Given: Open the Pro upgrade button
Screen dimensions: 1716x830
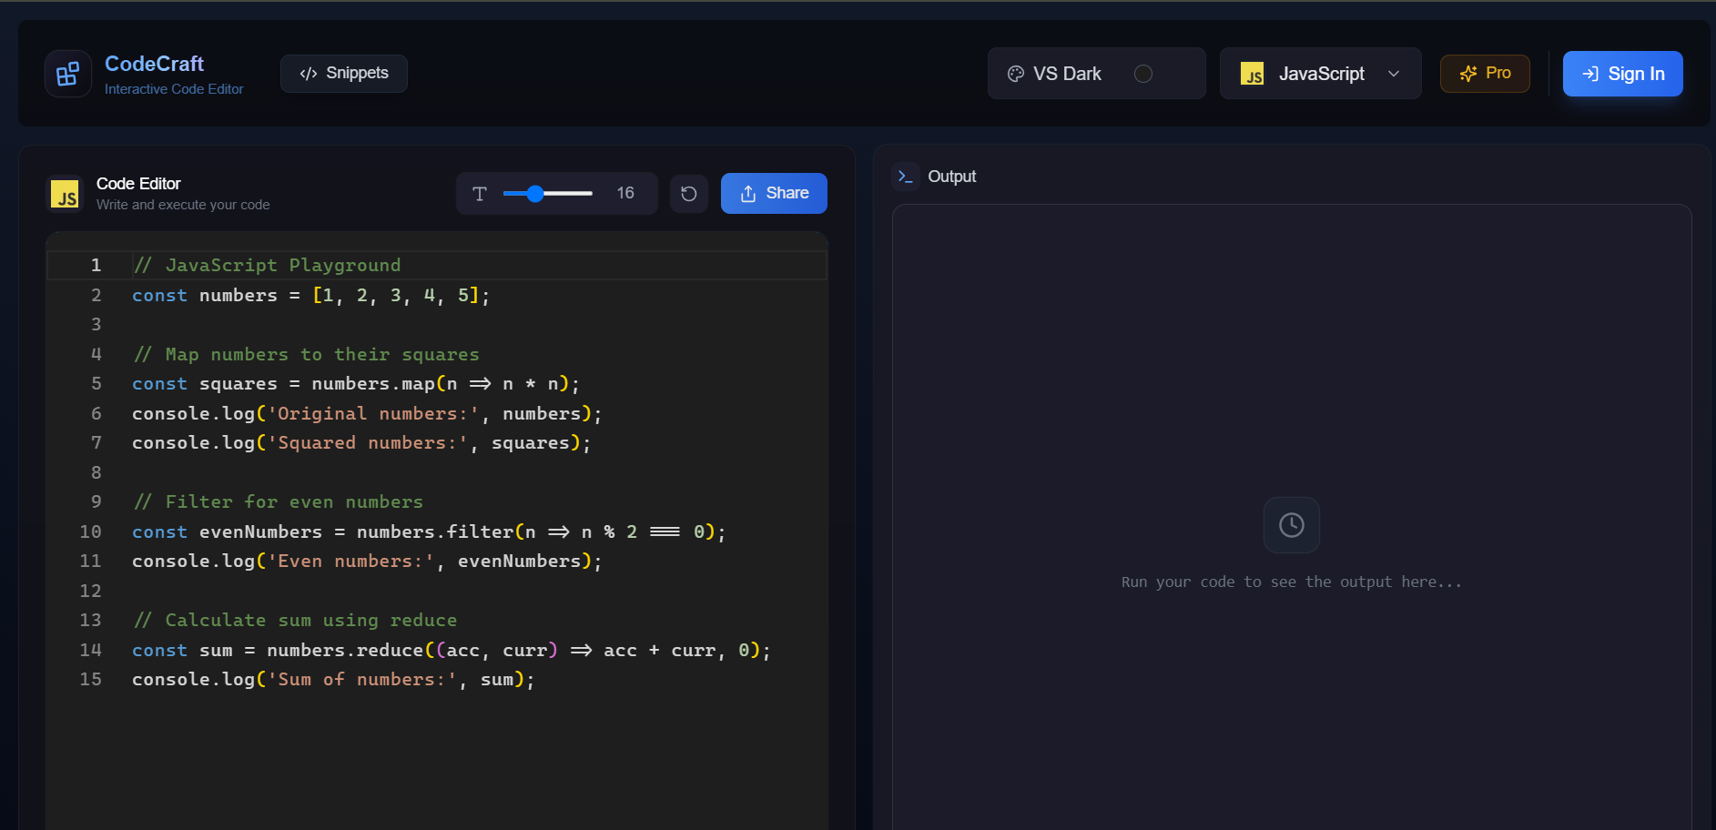Looking at the screenshot, I should [x=1485, y=74].
